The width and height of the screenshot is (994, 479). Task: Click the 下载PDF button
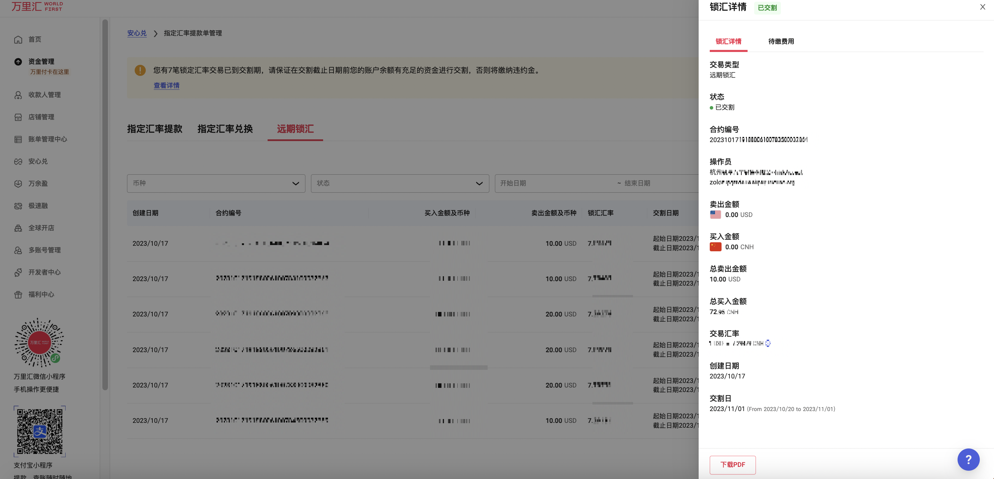pyautogui.click(x=732, y=465)
